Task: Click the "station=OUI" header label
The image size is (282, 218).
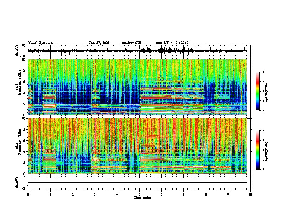Action: pyautogui.click(x=132, y=43)
